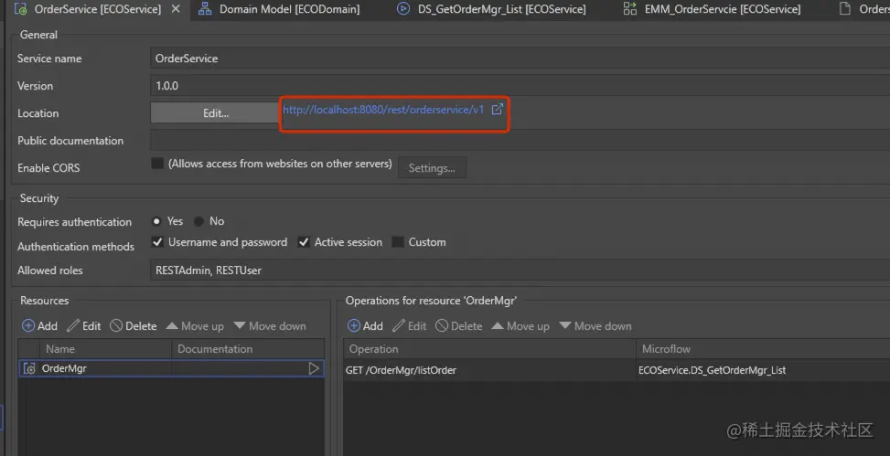The image size is (890, 456).
Task: Click the OrderMgr row icon
Action: 29,368
